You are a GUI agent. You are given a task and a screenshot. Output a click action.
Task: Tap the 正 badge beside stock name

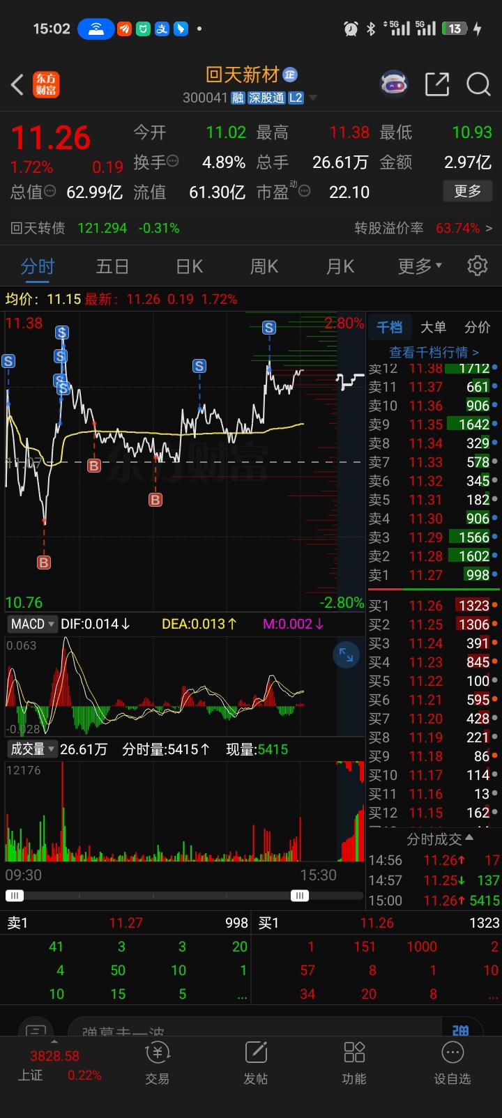[x=291, y=75]
